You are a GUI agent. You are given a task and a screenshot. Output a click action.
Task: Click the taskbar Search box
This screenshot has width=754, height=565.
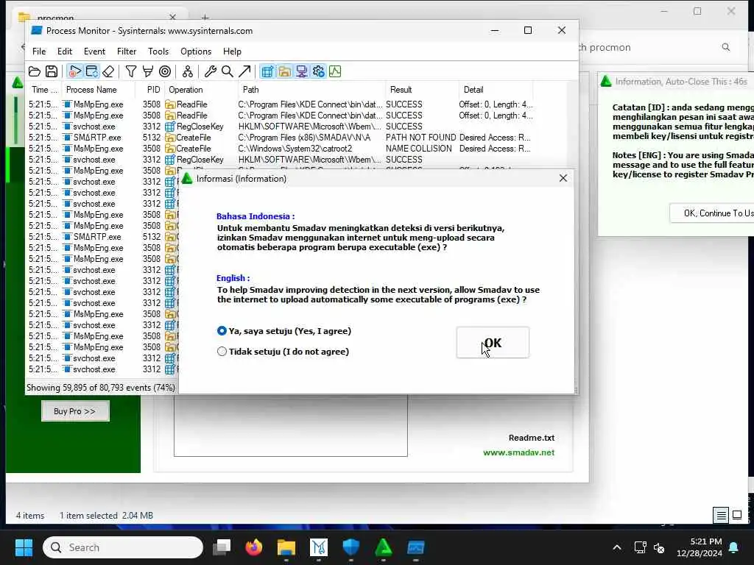(123, 547)
